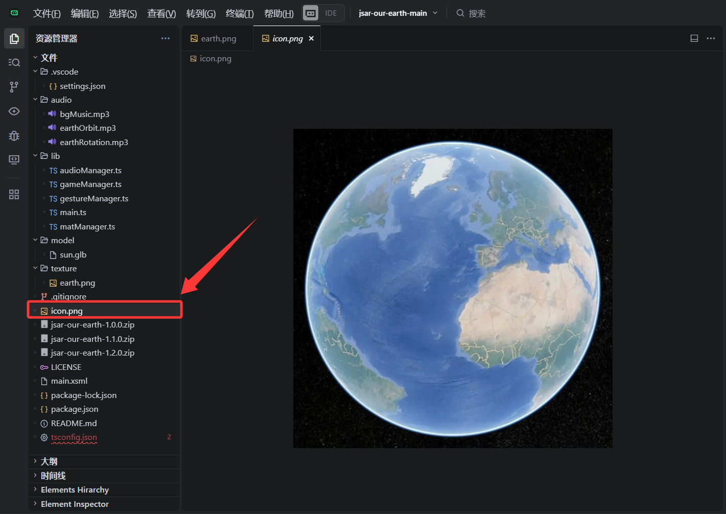Viewport: 726px width, 514px height.
Task: Click the 搜索 search box
Action: tap(477, 13)
